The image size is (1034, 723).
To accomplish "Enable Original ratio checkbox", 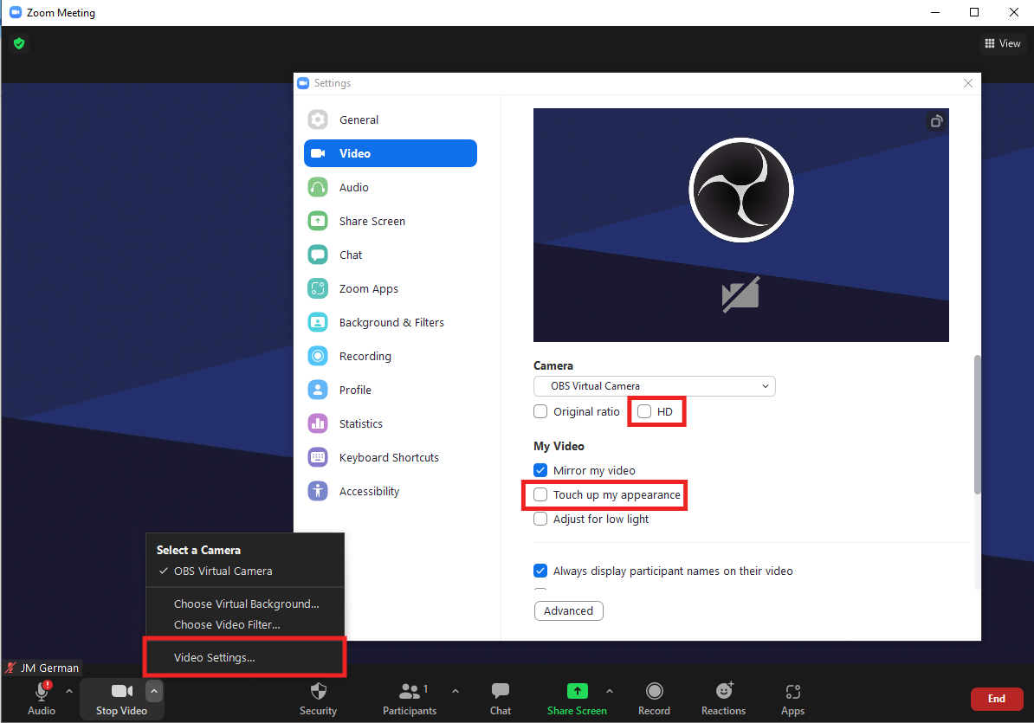I will pos(540,411).
